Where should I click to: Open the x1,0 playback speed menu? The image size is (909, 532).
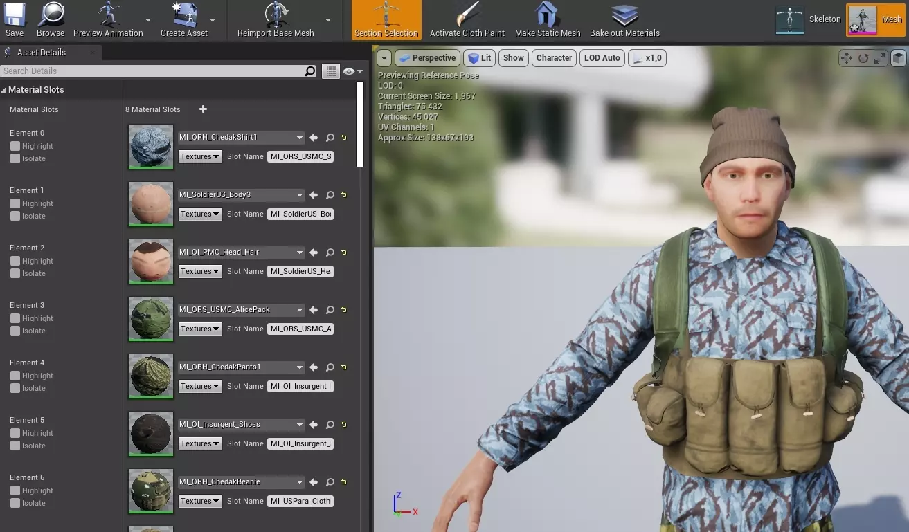click(x=647, y=58)
